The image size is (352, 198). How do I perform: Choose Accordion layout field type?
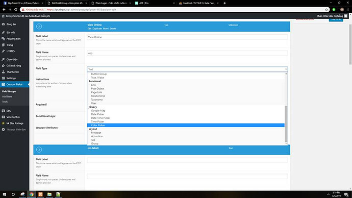pyautogui.click(x=97, y=136)
